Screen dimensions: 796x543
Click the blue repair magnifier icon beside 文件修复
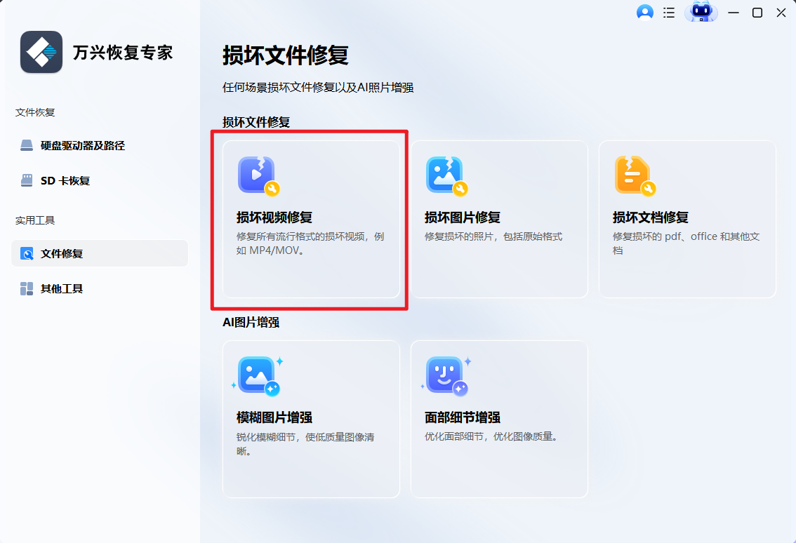[x=26, y=253]
